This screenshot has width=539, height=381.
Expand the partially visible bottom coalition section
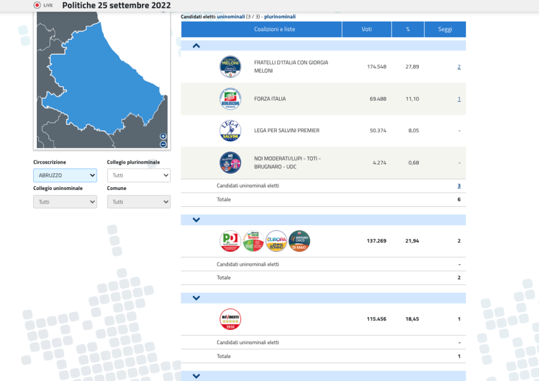pyautogui.click(x=196, y=376)
